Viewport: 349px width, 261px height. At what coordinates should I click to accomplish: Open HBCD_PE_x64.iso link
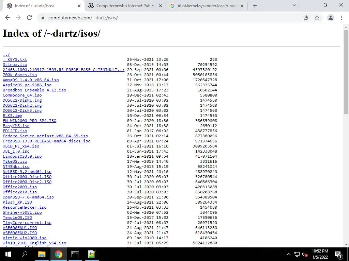[x=21, y=146]
